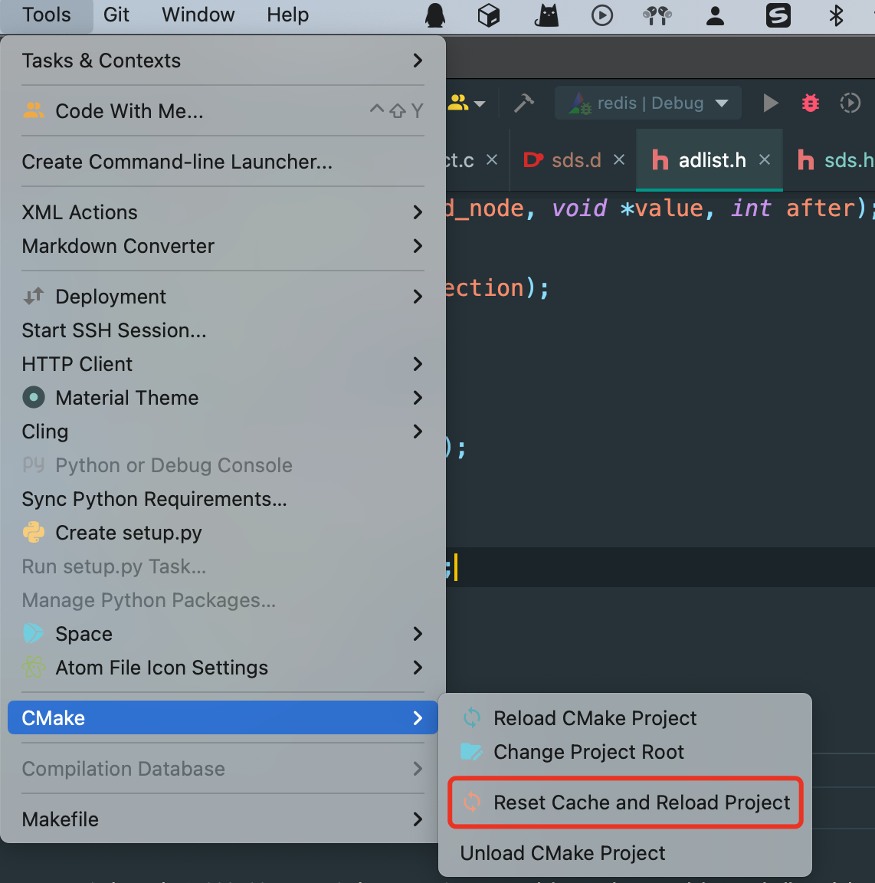Click the Bluetooth icon in menu bar
Image resolution: width=875 pixels, height=883 pixels.
(836, 15)
